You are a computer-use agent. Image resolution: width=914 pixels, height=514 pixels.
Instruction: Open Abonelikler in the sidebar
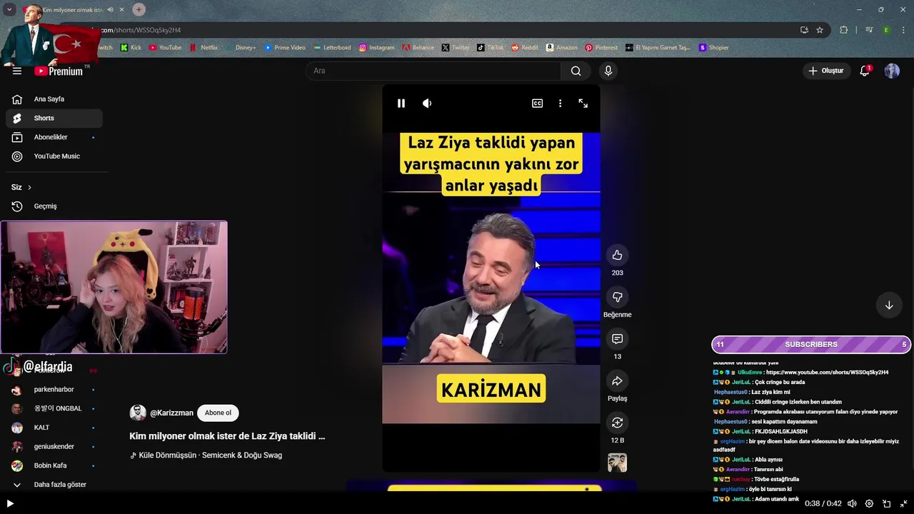point(54,137)
